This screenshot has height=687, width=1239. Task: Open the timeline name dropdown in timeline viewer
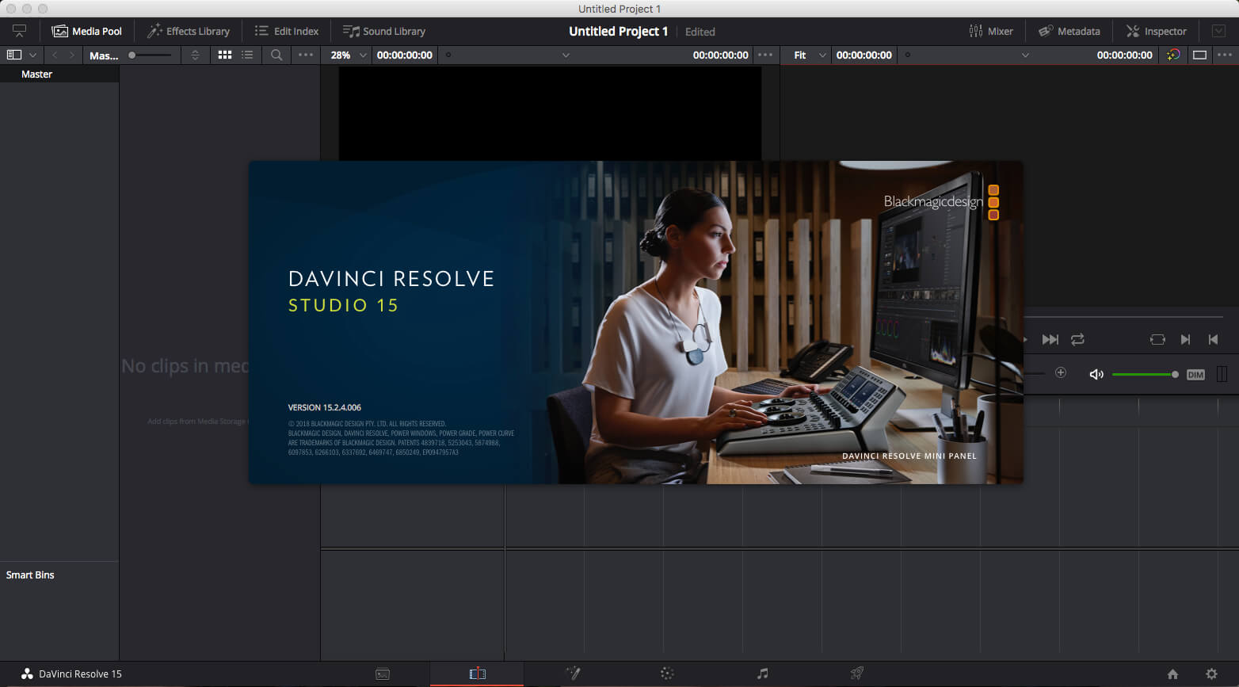point(1025,55)
